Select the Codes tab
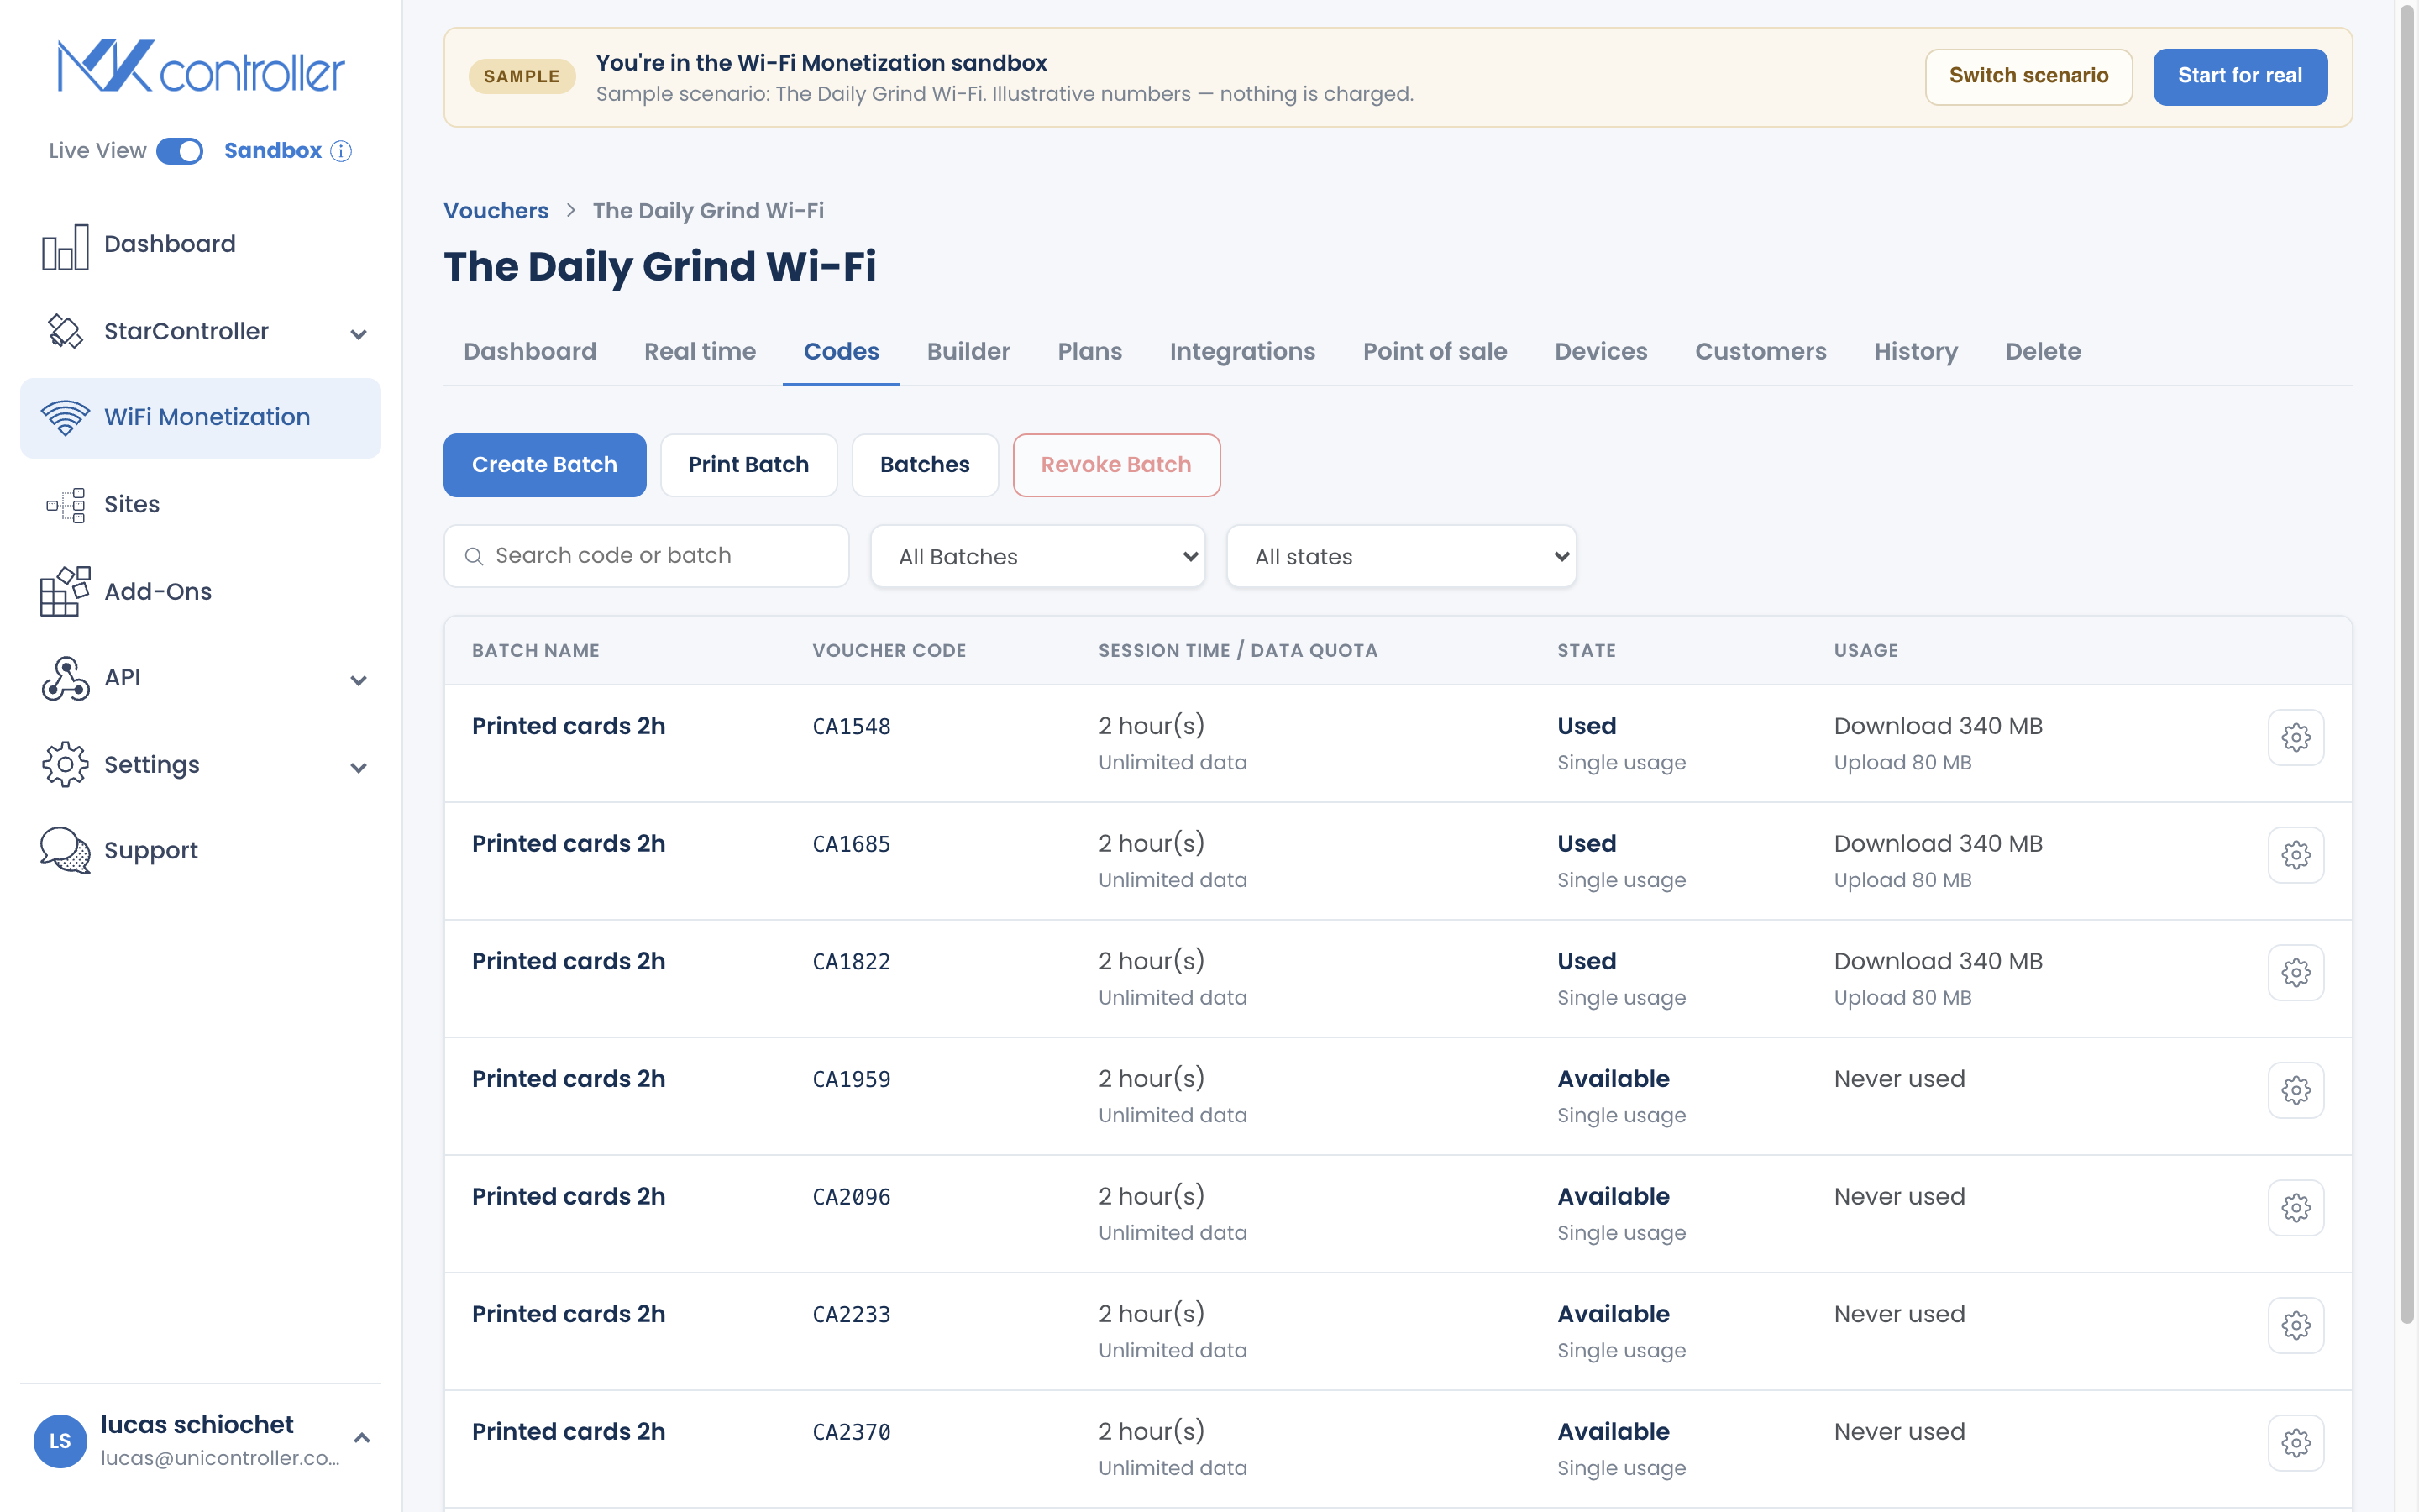 841,352
